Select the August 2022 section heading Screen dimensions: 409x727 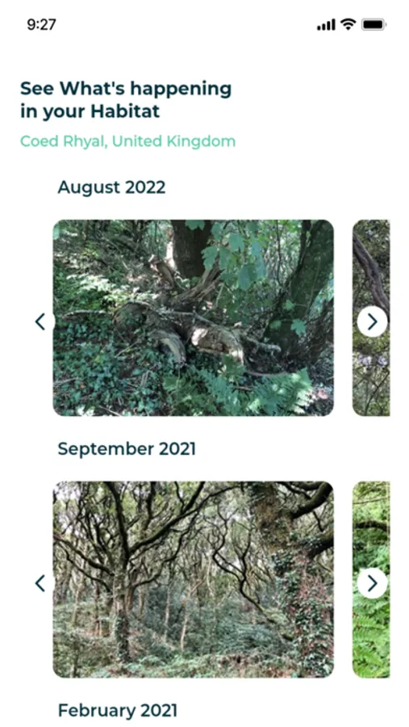(x=111, y=187)
